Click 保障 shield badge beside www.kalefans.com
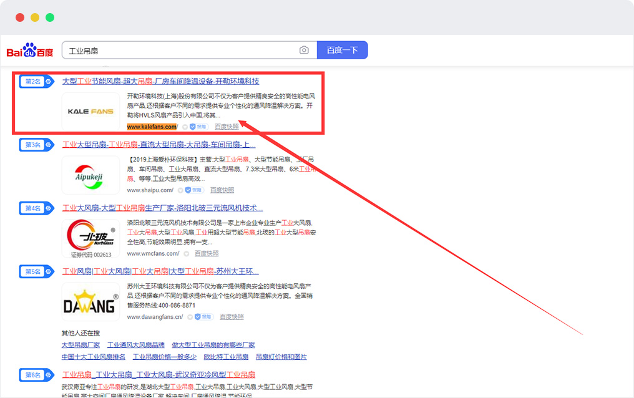This screenshot has height=398, width=634. tap(199, 127)
